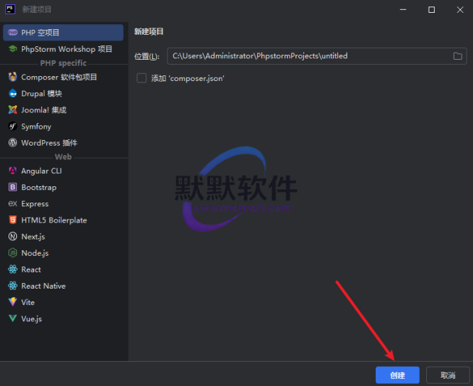
Task: Pick Next.js from the Web list
Action: tap(63, 236)
